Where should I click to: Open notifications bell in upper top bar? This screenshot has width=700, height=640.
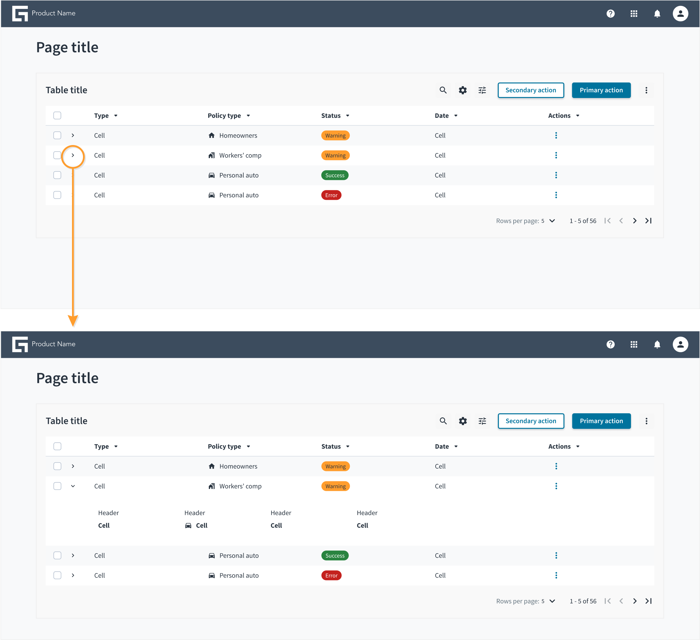click(x=657, y=14)
